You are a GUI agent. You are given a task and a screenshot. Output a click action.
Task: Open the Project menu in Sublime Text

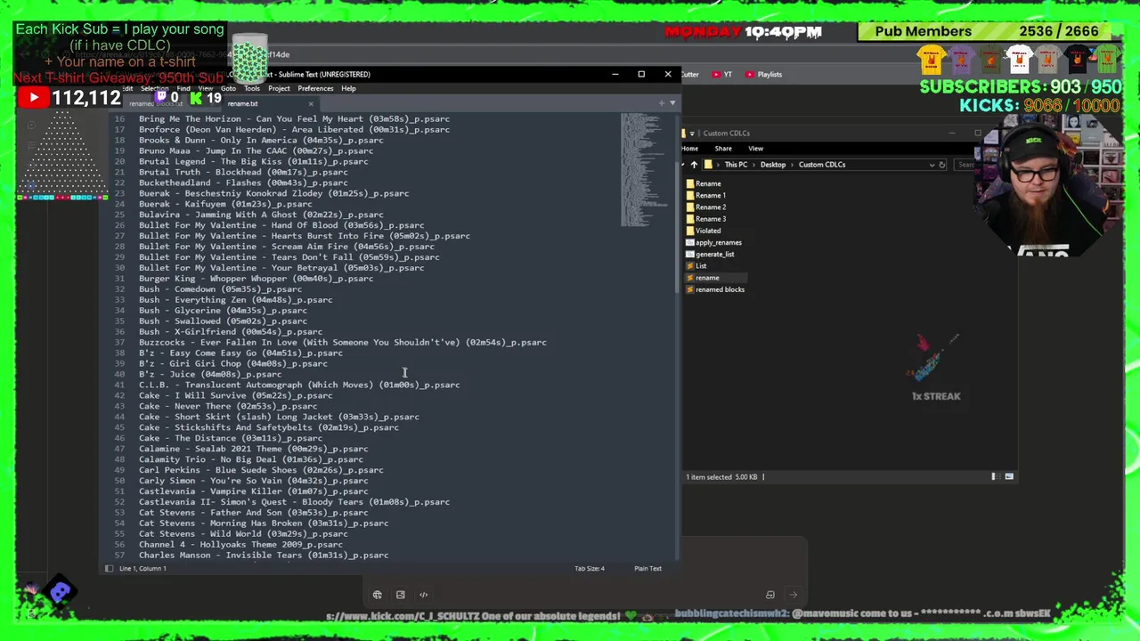pos(279,88)
